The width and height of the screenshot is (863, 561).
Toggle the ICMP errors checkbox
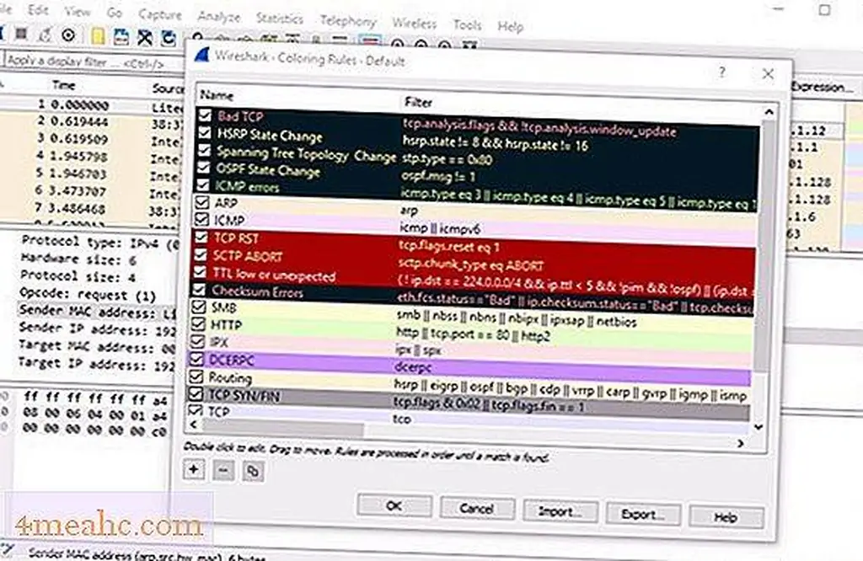coord(202,184)
